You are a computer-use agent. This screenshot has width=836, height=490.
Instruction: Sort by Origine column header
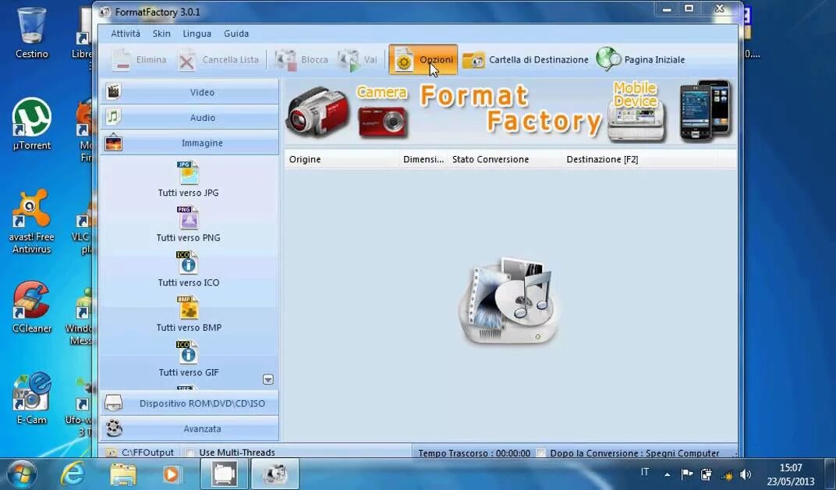(x=342, y=159)
